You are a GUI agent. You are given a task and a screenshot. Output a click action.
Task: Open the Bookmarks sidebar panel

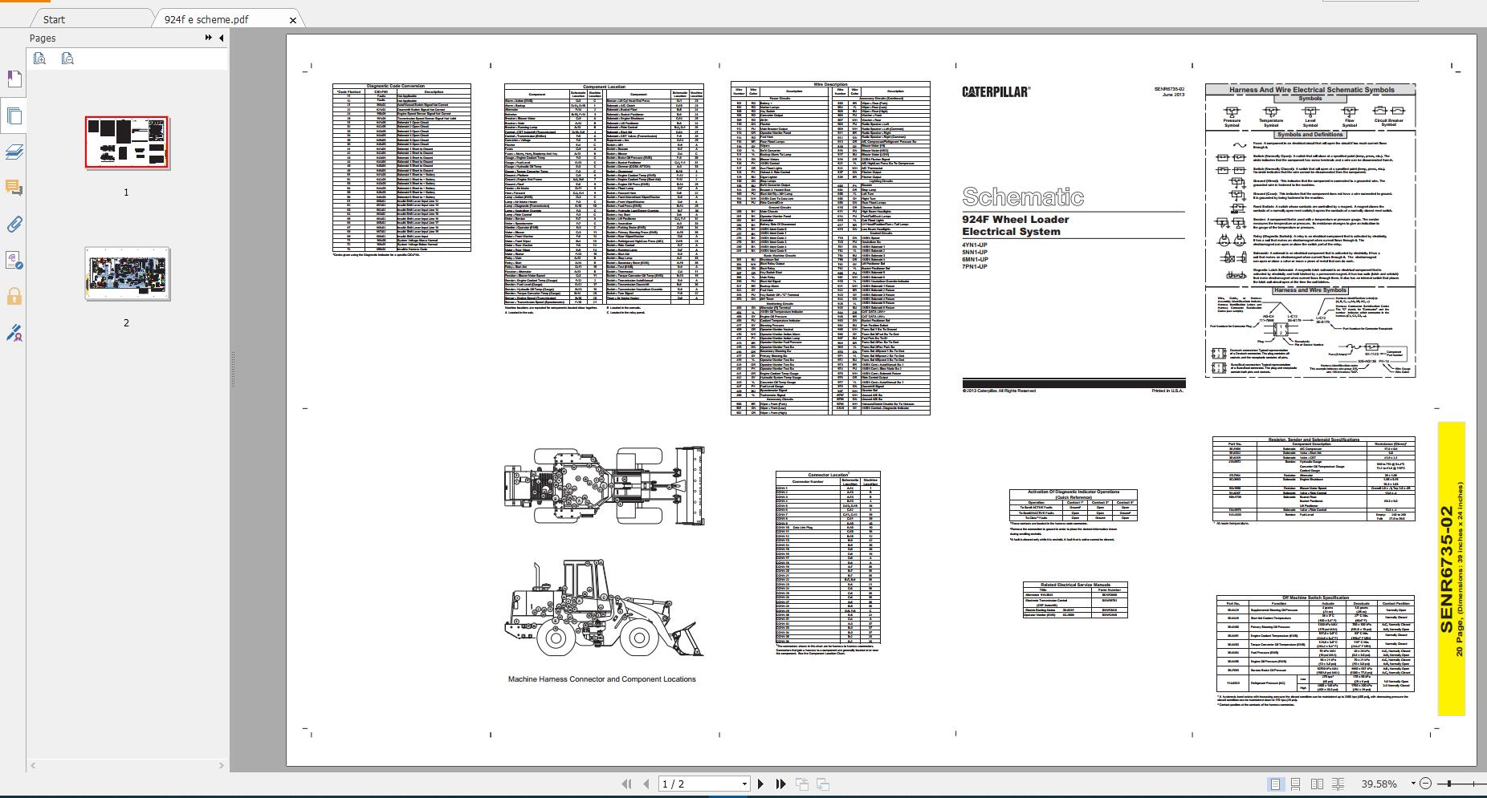[14, 79]
